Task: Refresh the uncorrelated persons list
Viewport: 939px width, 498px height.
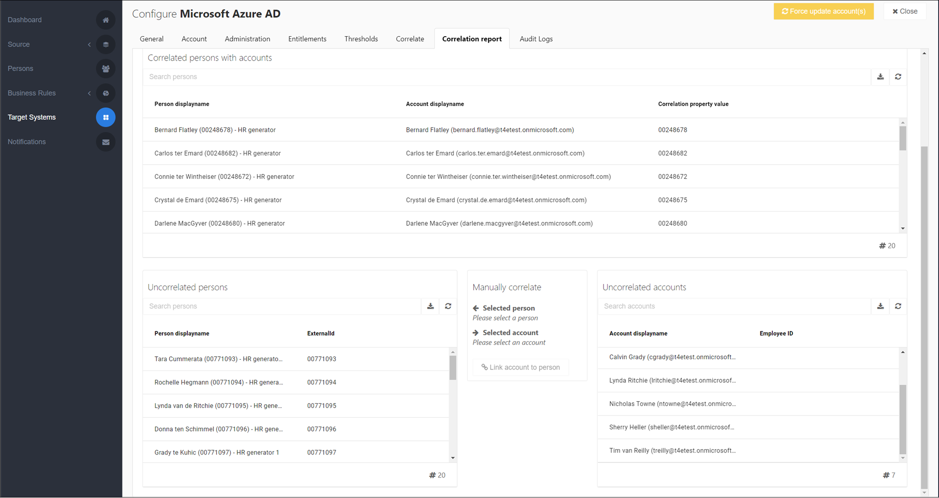Action: [x=448, y=306]
